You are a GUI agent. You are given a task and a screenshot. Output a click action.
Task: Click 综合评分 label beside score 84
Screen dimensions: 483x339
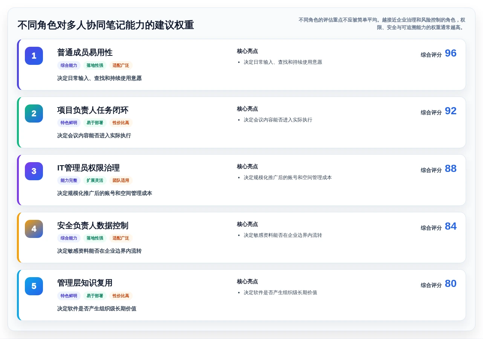(x=431, y=228)
